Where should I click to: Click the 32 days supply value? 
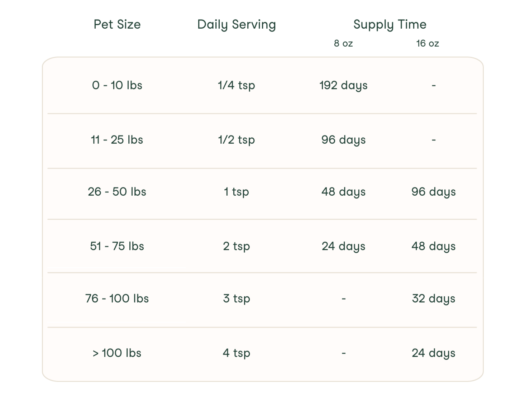[433, 299]
